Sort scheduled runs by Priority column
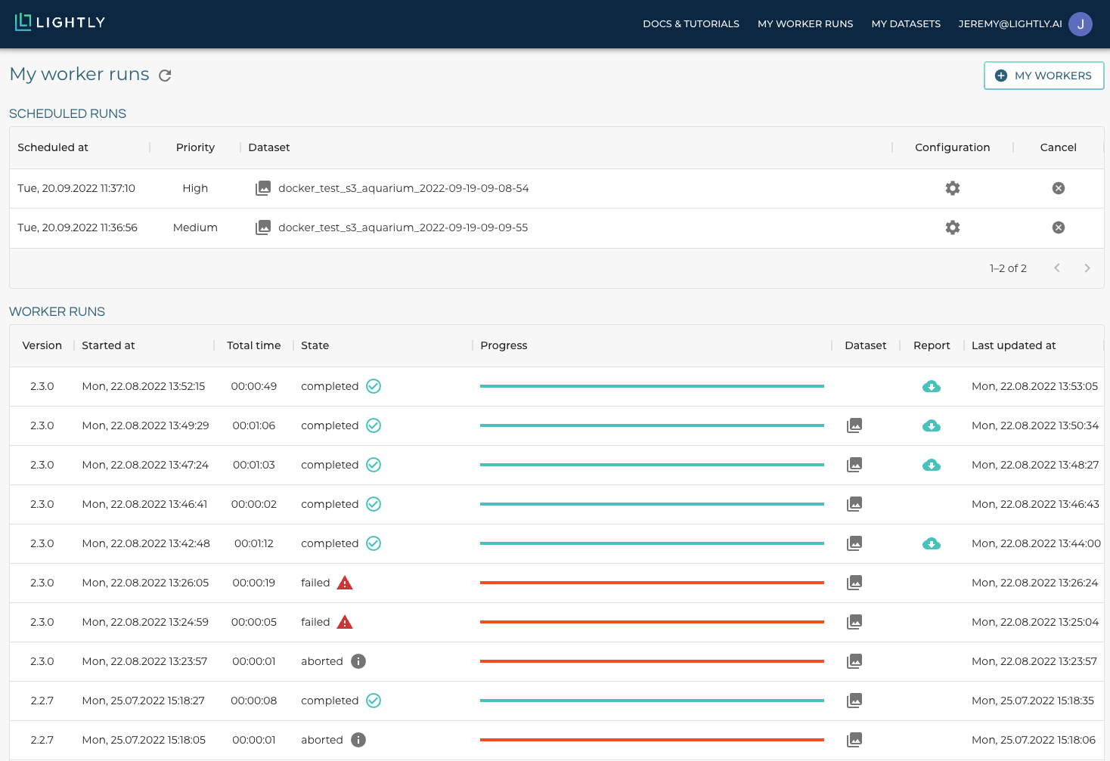Viewport: 1110px width, 761px height. click(x=195, y=147)
